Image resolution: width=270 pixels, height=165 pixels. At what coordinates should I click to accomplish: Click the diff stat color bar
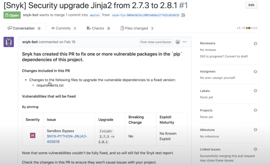pyautogui.click(x=251, y=28)
